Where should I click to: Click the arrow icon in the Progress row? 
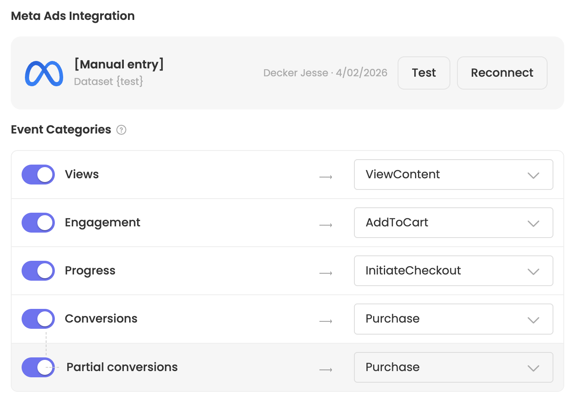pos(326,273)
